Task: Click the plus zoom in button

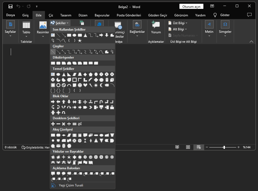Action: click(x=239, y=147)
